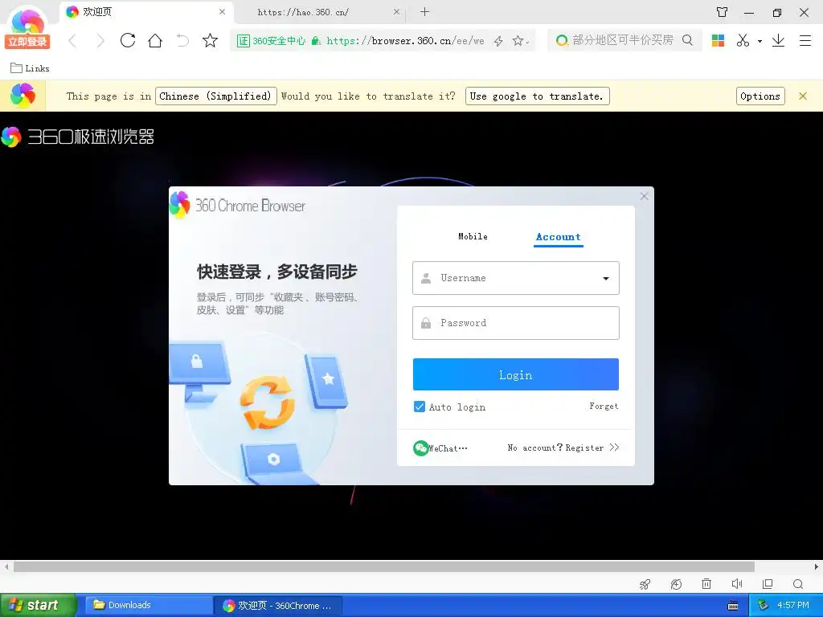Image resolution: width=823 pixels, height=617 pixels.
Task: Click the Forget password link
Action: [x=604, y=406]
